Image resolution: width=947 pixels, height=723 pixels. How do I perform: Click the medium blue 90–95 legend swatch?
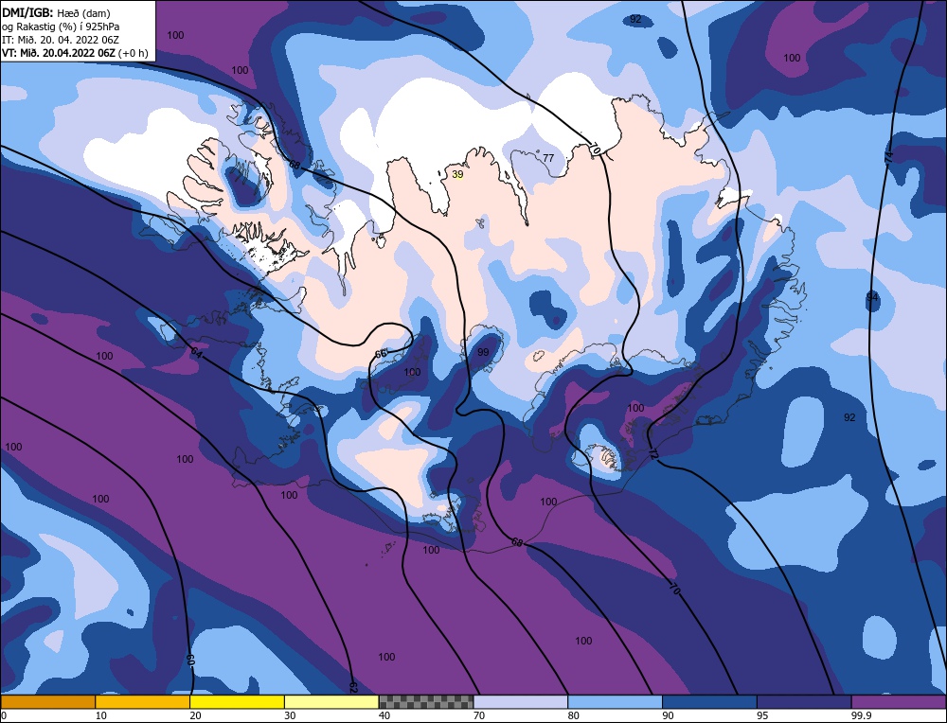click(709, 701)
